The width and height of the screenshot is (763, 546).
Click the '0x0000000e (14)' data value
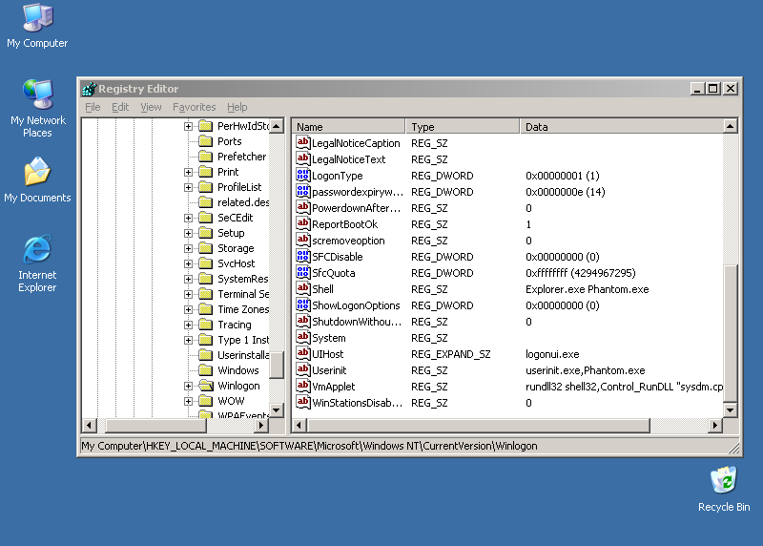tap(565, 192)
